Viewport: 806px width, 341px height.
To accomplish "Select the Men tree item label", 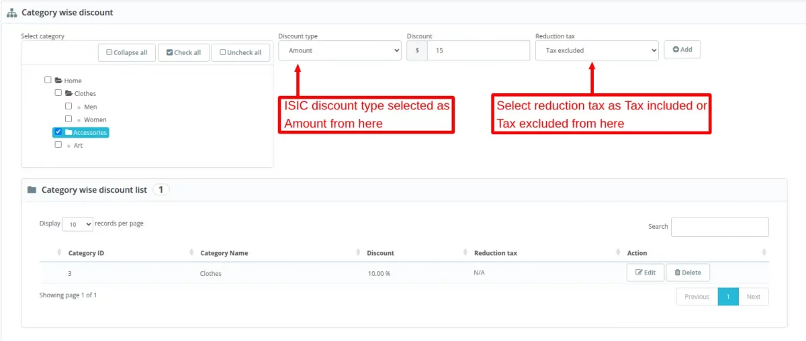I will [x=91, y=107].
